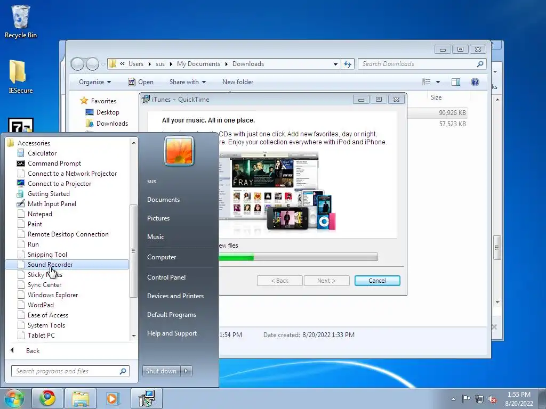The image size is (546, 409).
Task: Open address bar history dropdown
Action: (x=335, y=64)
